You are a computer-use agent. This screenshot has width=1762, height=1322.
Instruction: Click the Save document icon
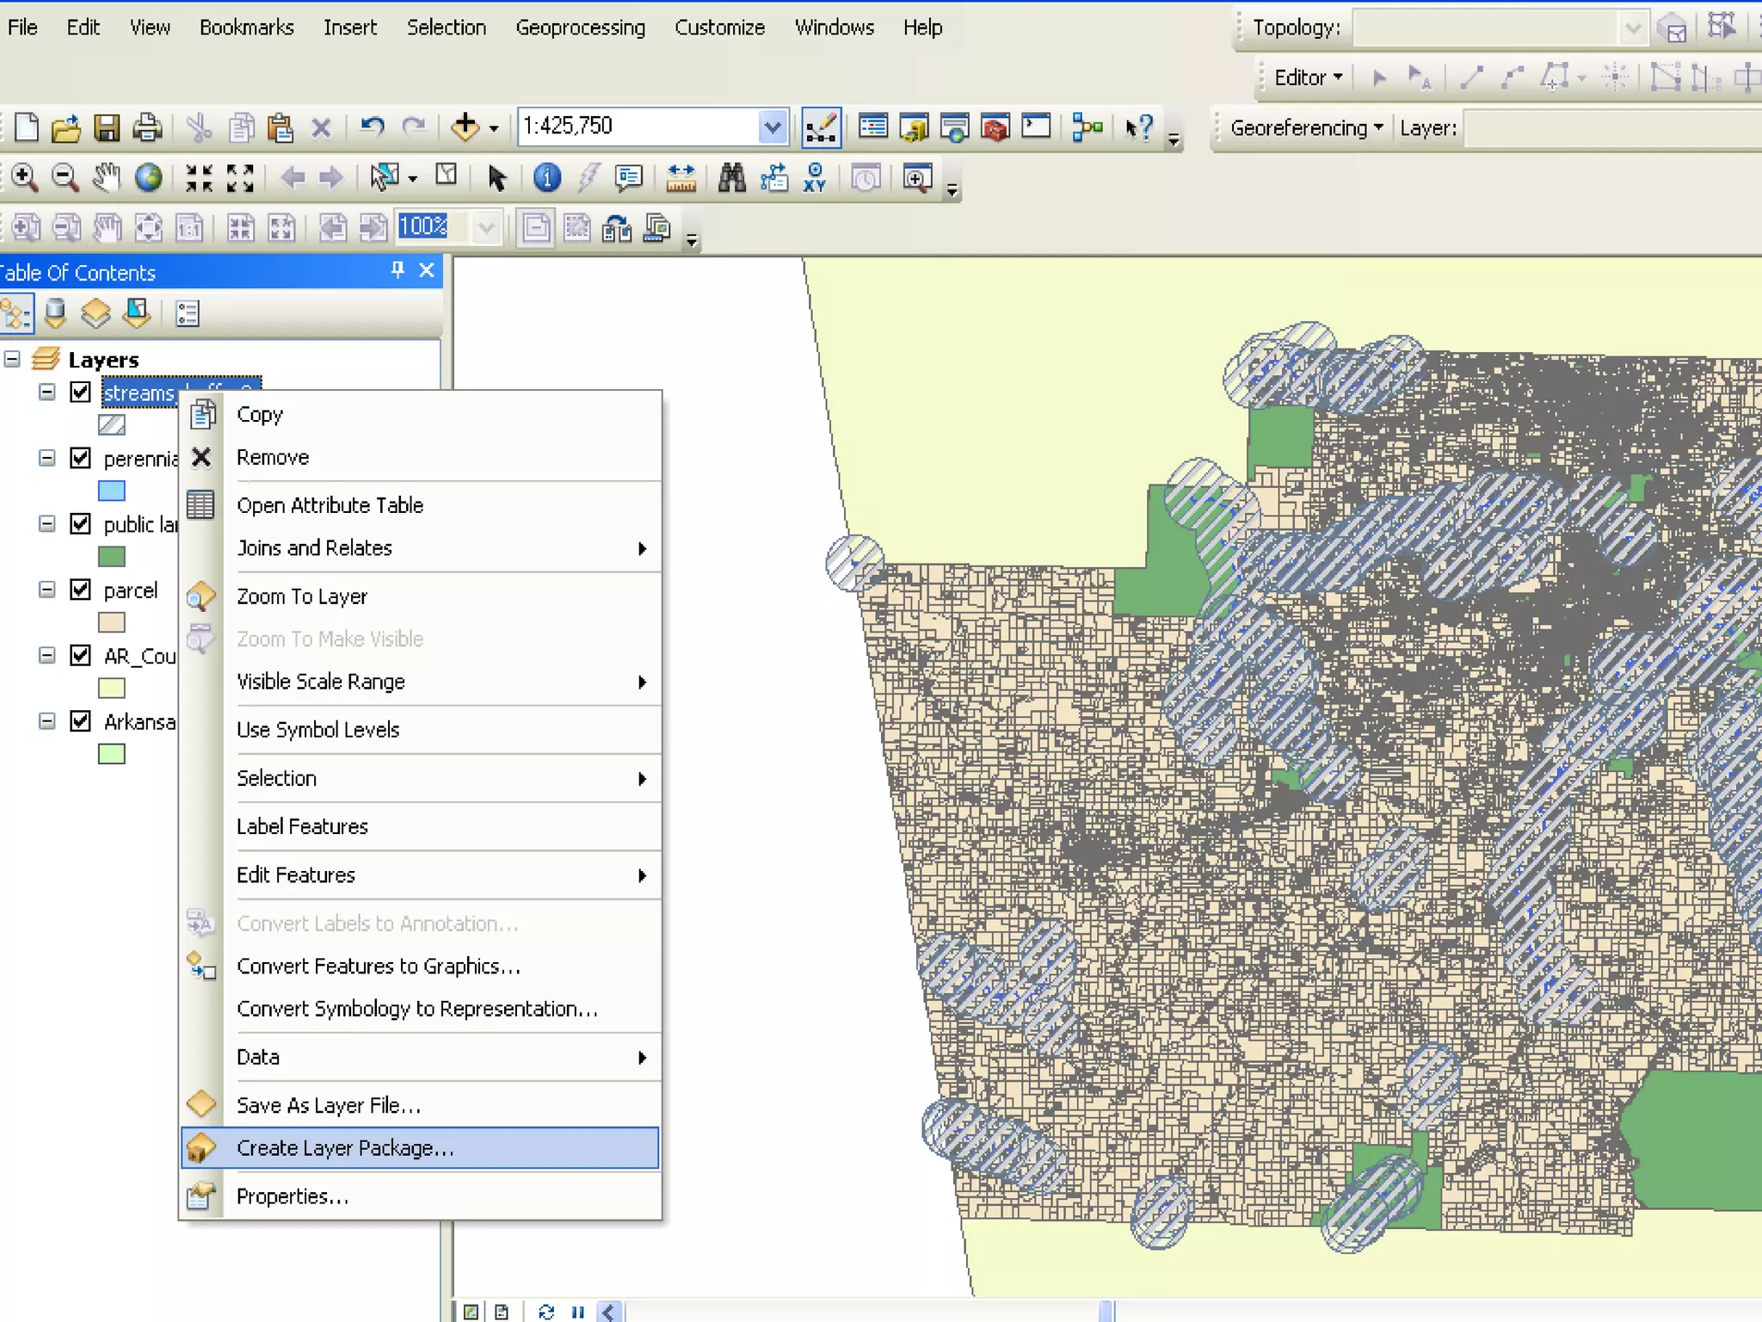pos(107,127)
